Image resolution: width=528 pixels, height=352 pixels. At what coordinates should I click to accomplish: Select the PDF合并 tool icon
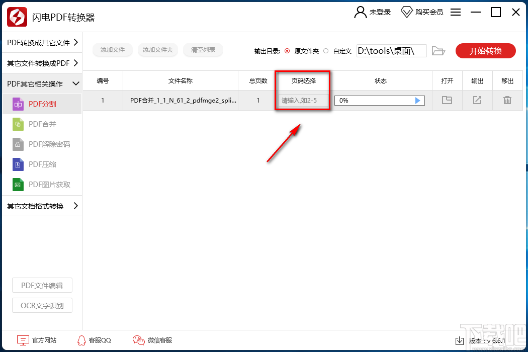[19, 124]
